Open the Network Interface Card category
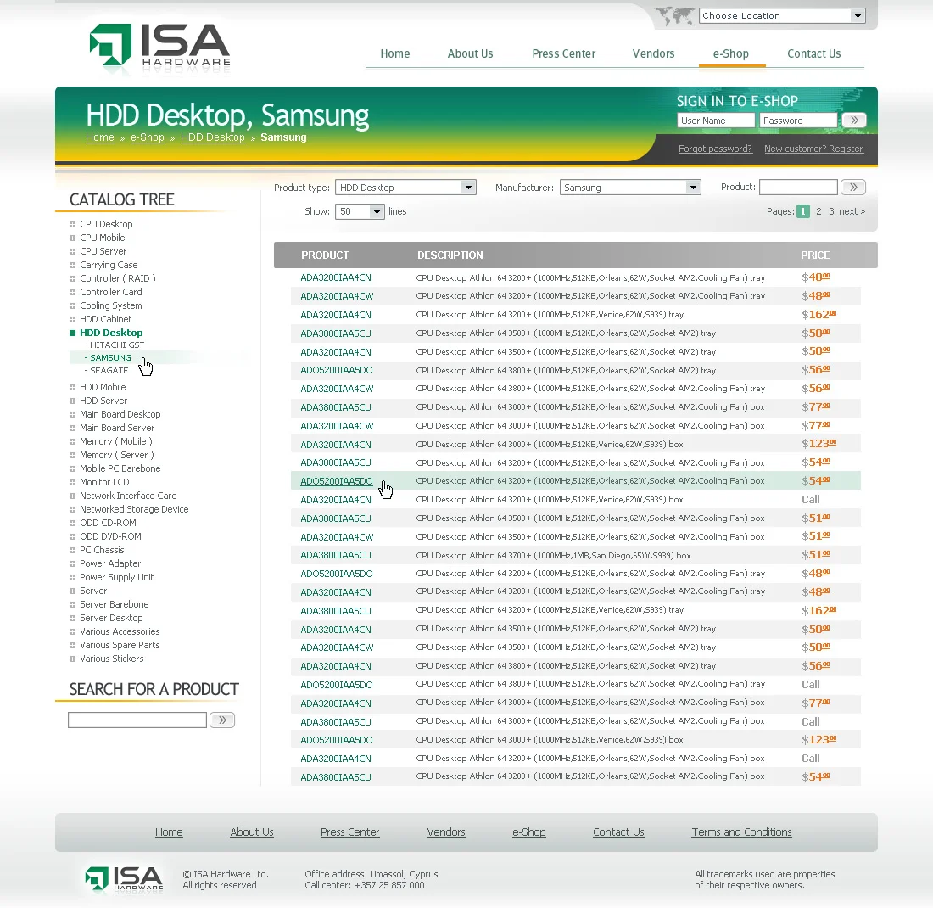The image size is (933, 908). coord(128,496)
